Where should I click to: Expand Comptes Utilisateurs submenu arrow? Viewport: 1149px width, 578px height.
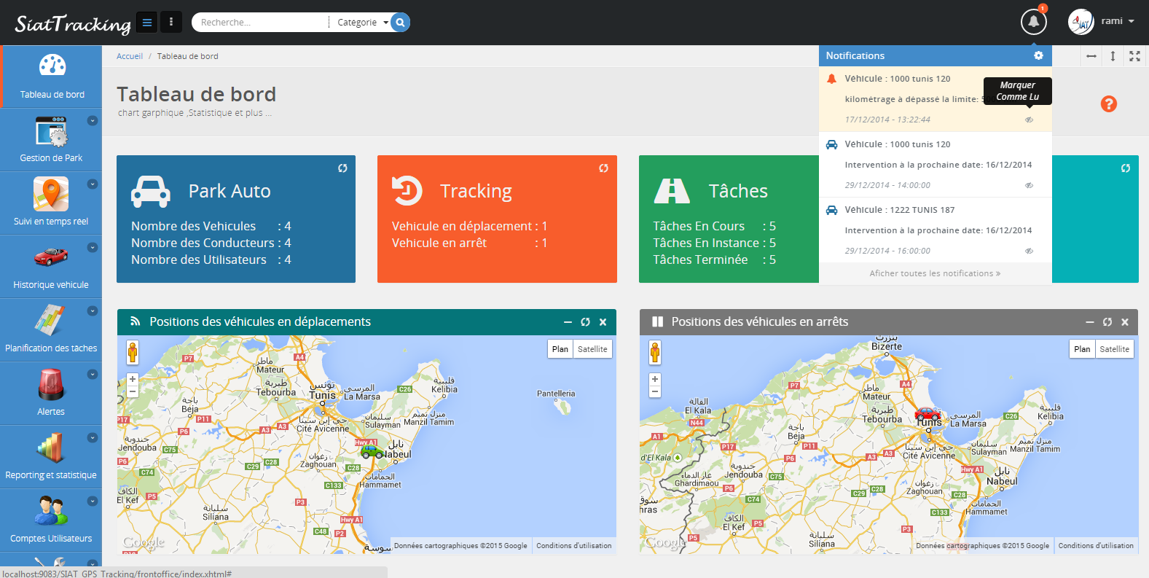[x=93, y=501]
